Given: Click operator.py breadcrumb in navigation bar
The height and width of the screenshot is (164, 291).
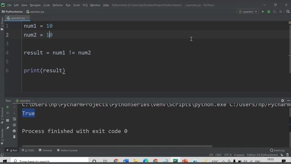Looking at the screenshot, I should [35, 12].
